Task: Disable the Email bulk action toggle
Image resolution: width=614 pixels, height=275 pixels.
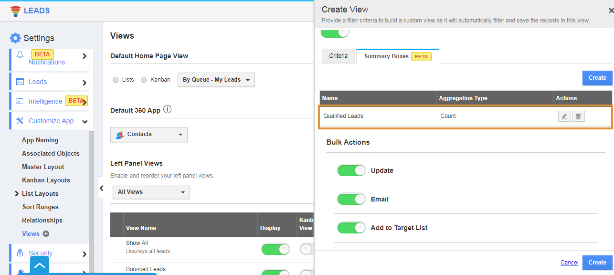Action: (x=351, y=199)
